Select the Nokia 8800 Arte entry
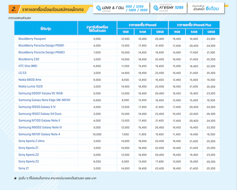Image resolution: width=237 pixels, height=190 pixels. pyautogui.click(x=31, y=80)
